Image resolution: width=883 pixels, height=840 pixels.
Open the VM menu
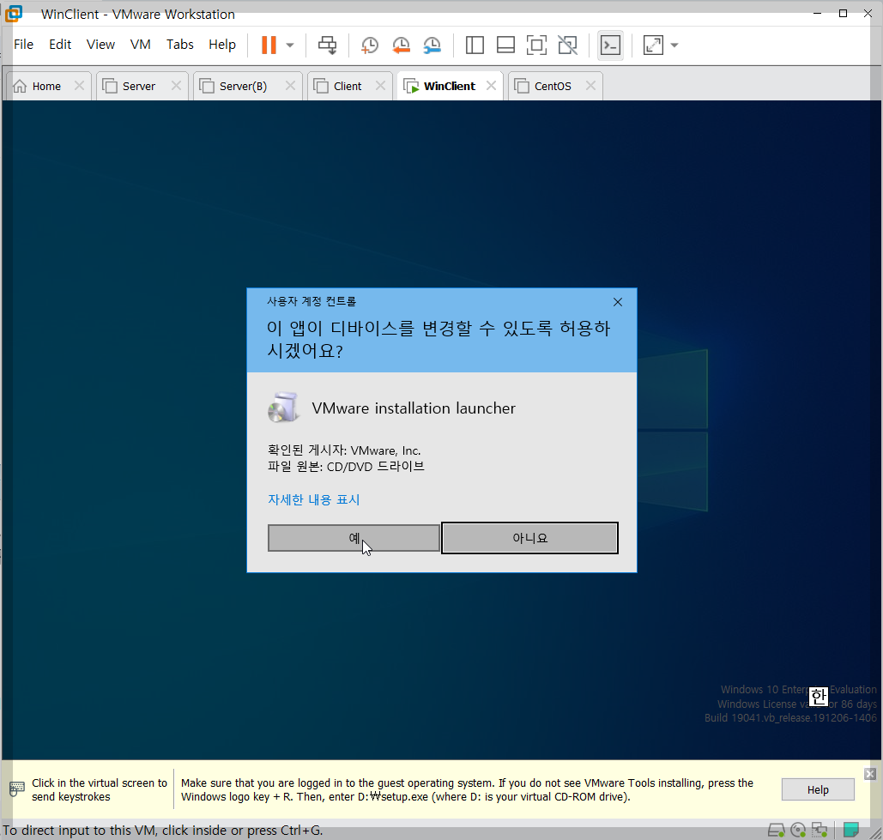tap(140, 45)
